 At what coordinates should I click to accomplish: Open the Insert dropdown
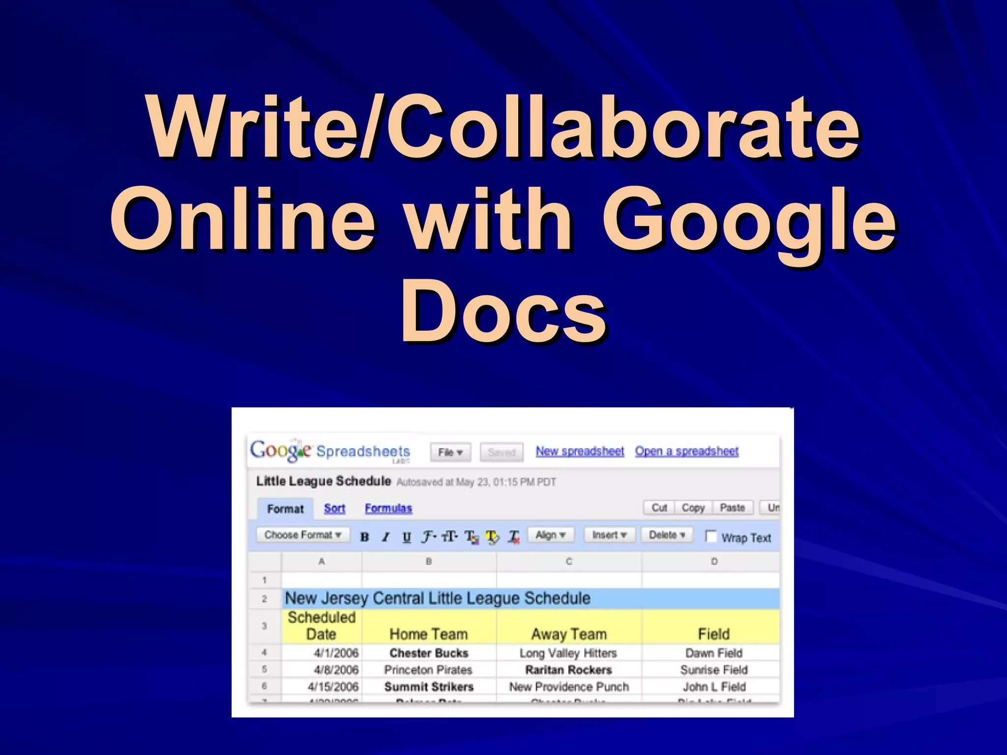609,535
